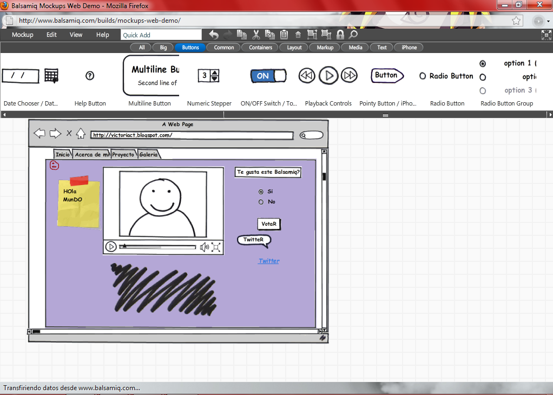Click the Copy toolbar icon
The image size is (553, 395).
click(x=241, y=34)
